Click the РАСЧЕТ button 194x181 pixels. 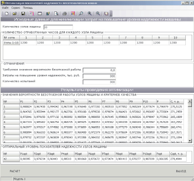tap(15, 171)
